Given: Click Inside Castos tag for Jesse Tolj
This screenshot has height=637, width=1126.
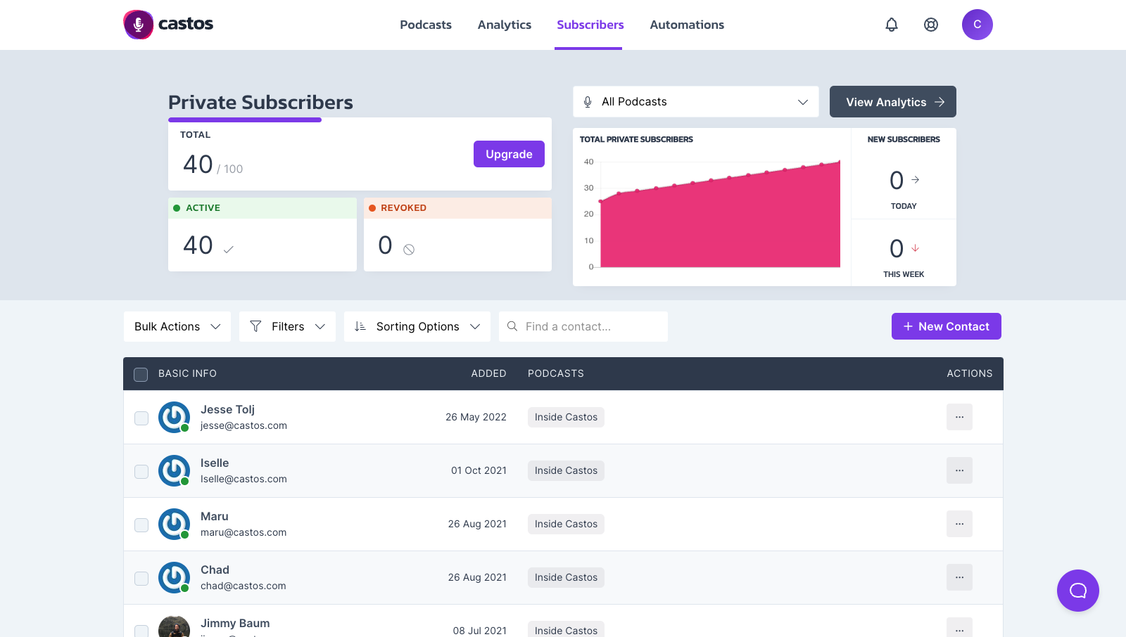Looking at the screenshot, I should pyautogui.click(x=566, y=417).
